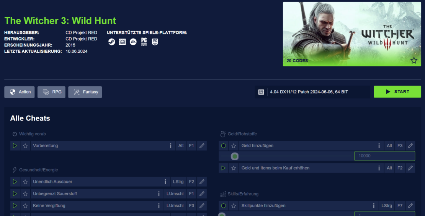Click the Vorbereitung cheat name
Viewport: 425px width, 216px height.
46,146
